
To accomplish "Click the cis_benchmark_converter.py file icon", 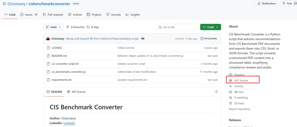I will (48, 72).
